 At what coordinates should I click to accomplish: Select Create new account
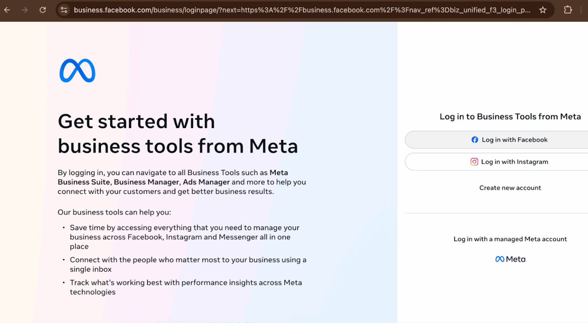pos(510,188)
